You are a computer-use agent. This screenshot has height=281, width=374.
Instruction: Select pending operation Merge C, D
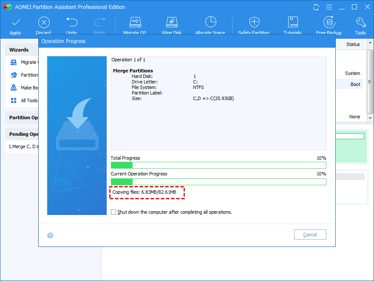pos(23,146)
